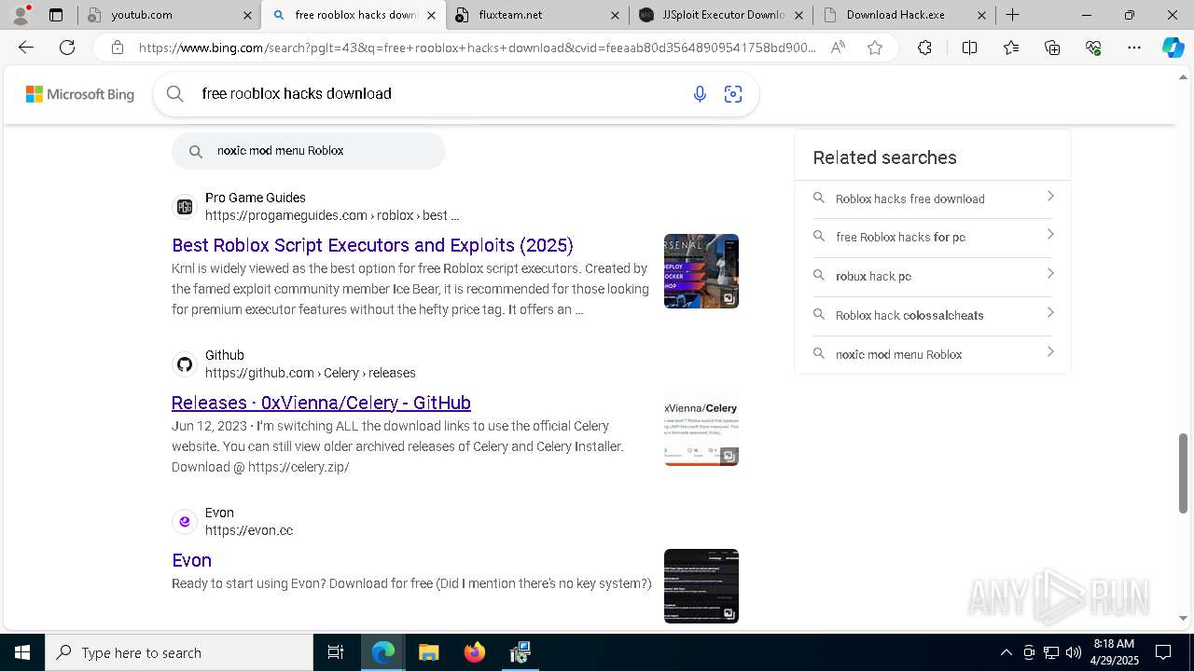Search using an image icon
This screenshot has height=671, width=1194.
733,93
